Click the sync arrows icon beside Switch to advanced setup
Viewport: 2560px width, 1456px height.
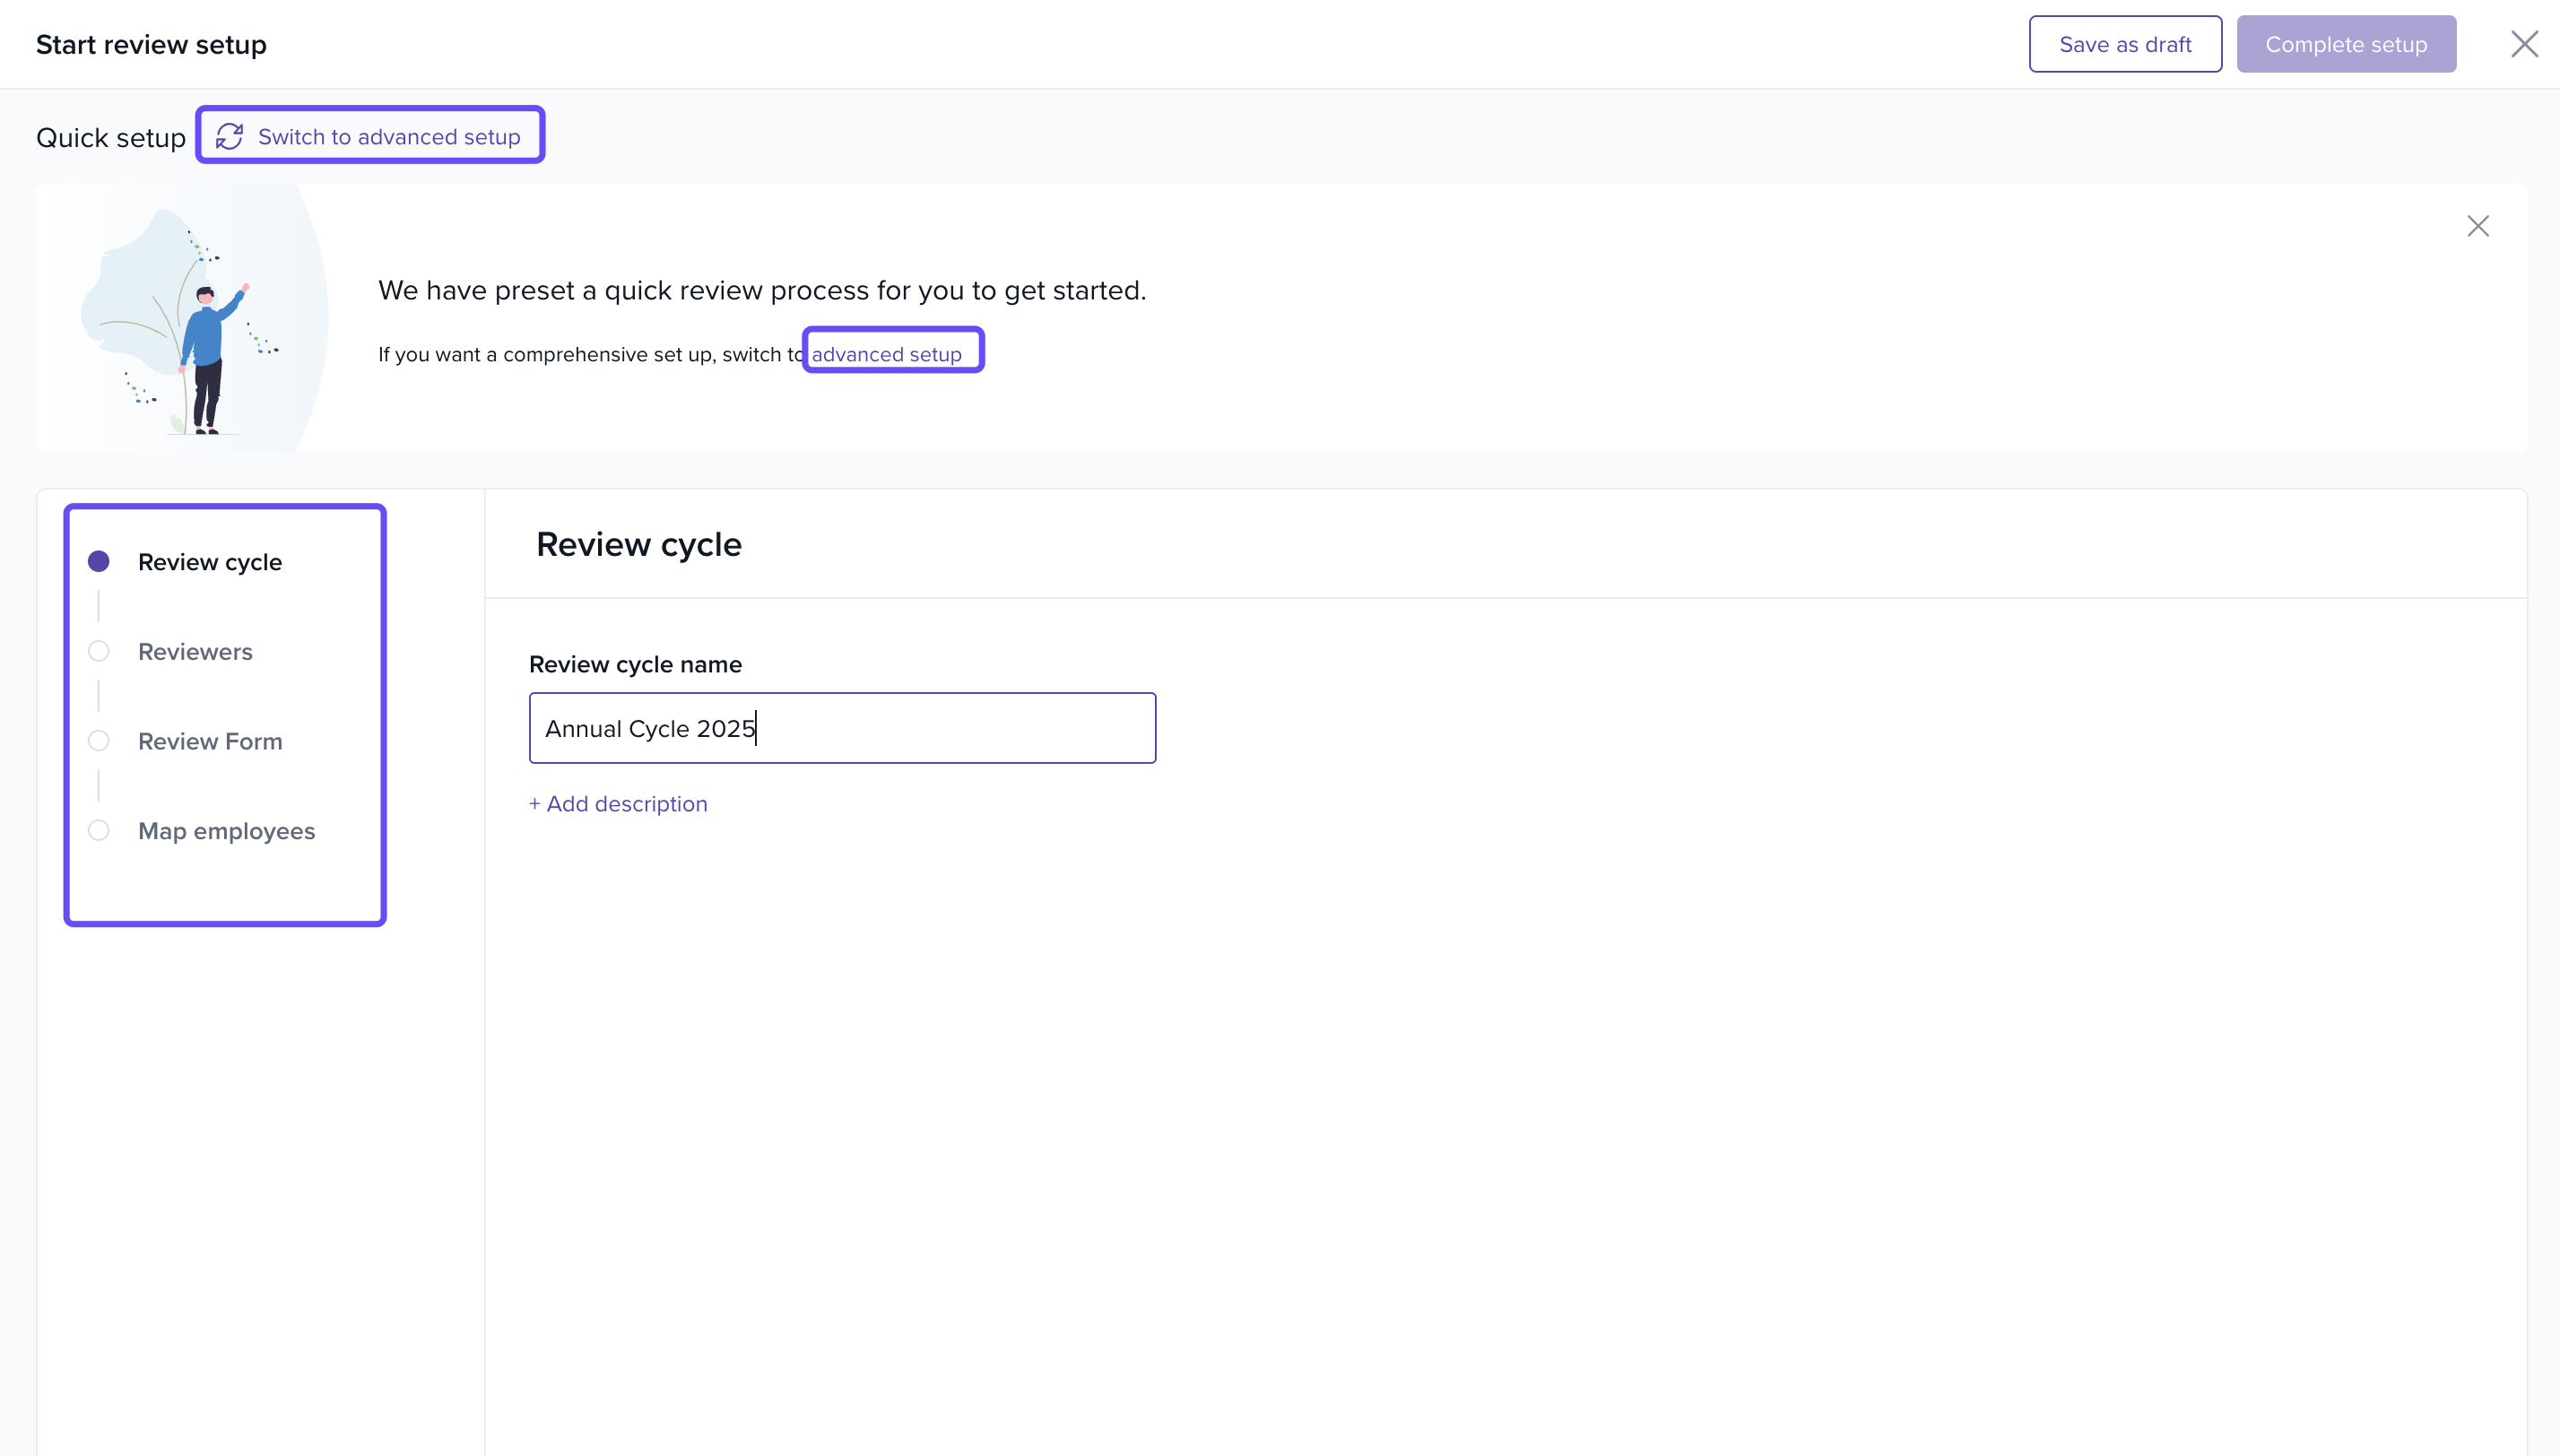tap(230, 136)
